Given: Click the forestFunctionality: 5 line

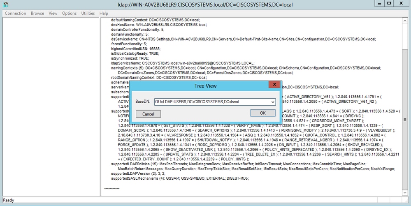Looking at the screenshot, I should click(x=129, y=44).
